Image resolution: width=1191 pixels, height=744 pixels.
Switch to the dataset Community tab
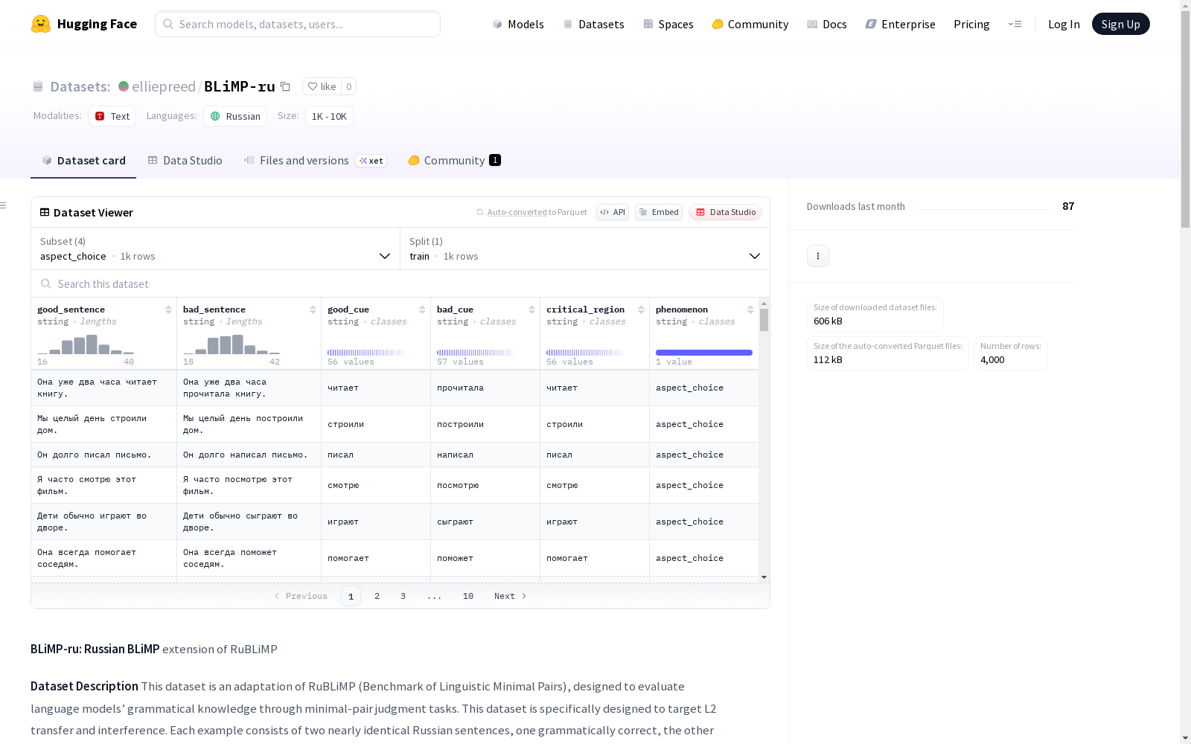tap(454, 161)
